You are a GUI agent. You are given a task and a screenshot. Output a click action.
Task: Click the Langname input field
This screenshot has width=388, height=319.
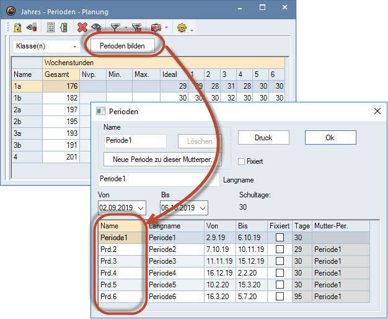tap(159, 179)
